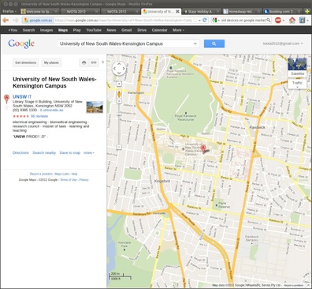Click the link chain icon
The image size is (312, 289).
pyautogui.click(x=94, y=62)
